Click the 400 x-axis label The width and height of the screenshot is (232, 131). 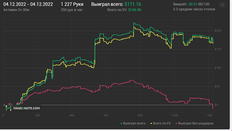(x=72, y=115)
